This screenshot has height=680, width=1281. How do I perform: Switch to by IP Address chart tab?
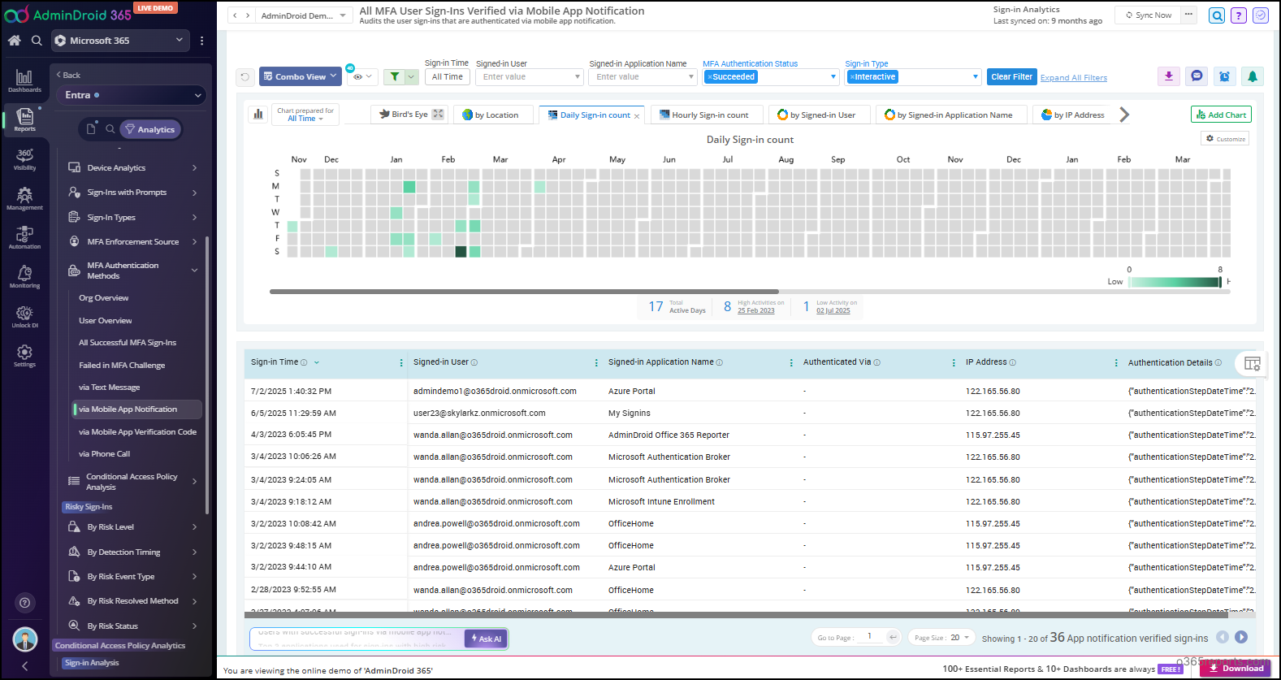[x=1073, y=115]
